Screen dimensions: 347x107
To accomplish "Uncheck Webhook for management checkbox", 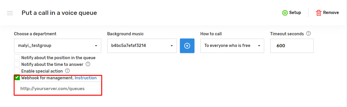I will pyautogui.click(x=17, y=77).
